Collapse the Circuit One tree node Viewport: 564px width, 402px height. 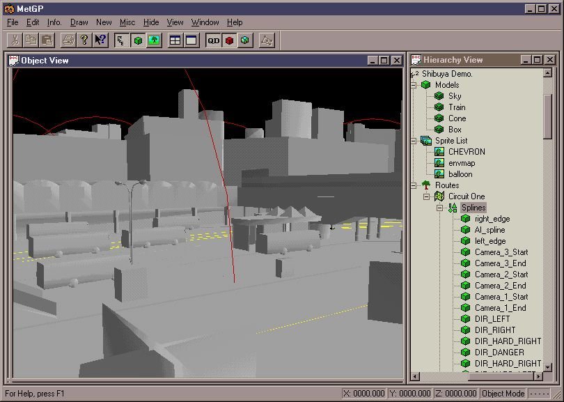tap(427, 196)
